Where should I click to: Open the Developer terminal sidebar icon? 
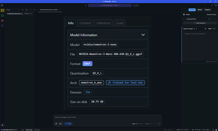[2, 15]
